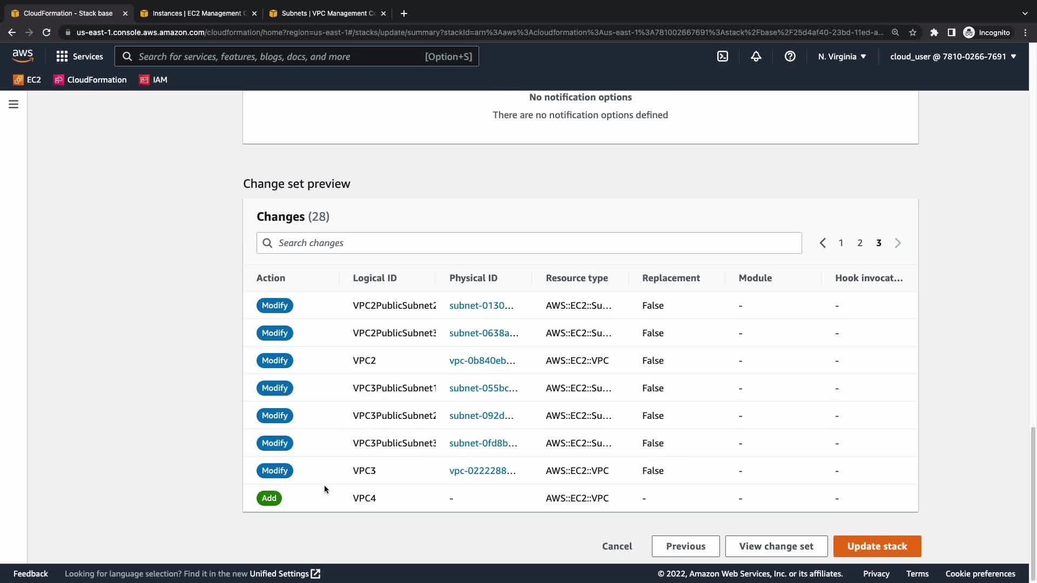Viewport: 1037px width, 583px height.
Task: Go to previous page of changes
Action: (823, 243)
